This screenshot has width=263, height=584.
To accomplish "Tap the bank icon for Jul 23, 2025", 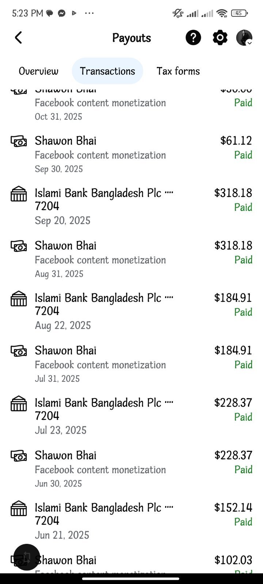I will tap(19, 403).
